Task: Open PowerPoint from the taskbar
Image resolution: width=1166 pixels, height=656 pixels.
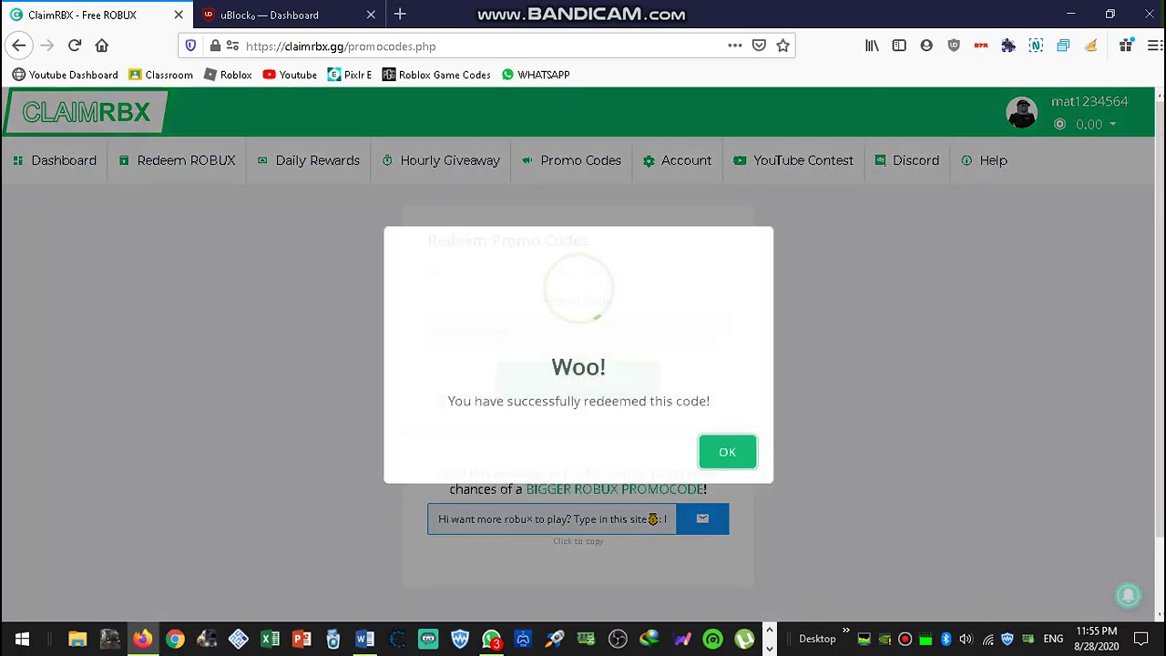Action: point(302,640)
